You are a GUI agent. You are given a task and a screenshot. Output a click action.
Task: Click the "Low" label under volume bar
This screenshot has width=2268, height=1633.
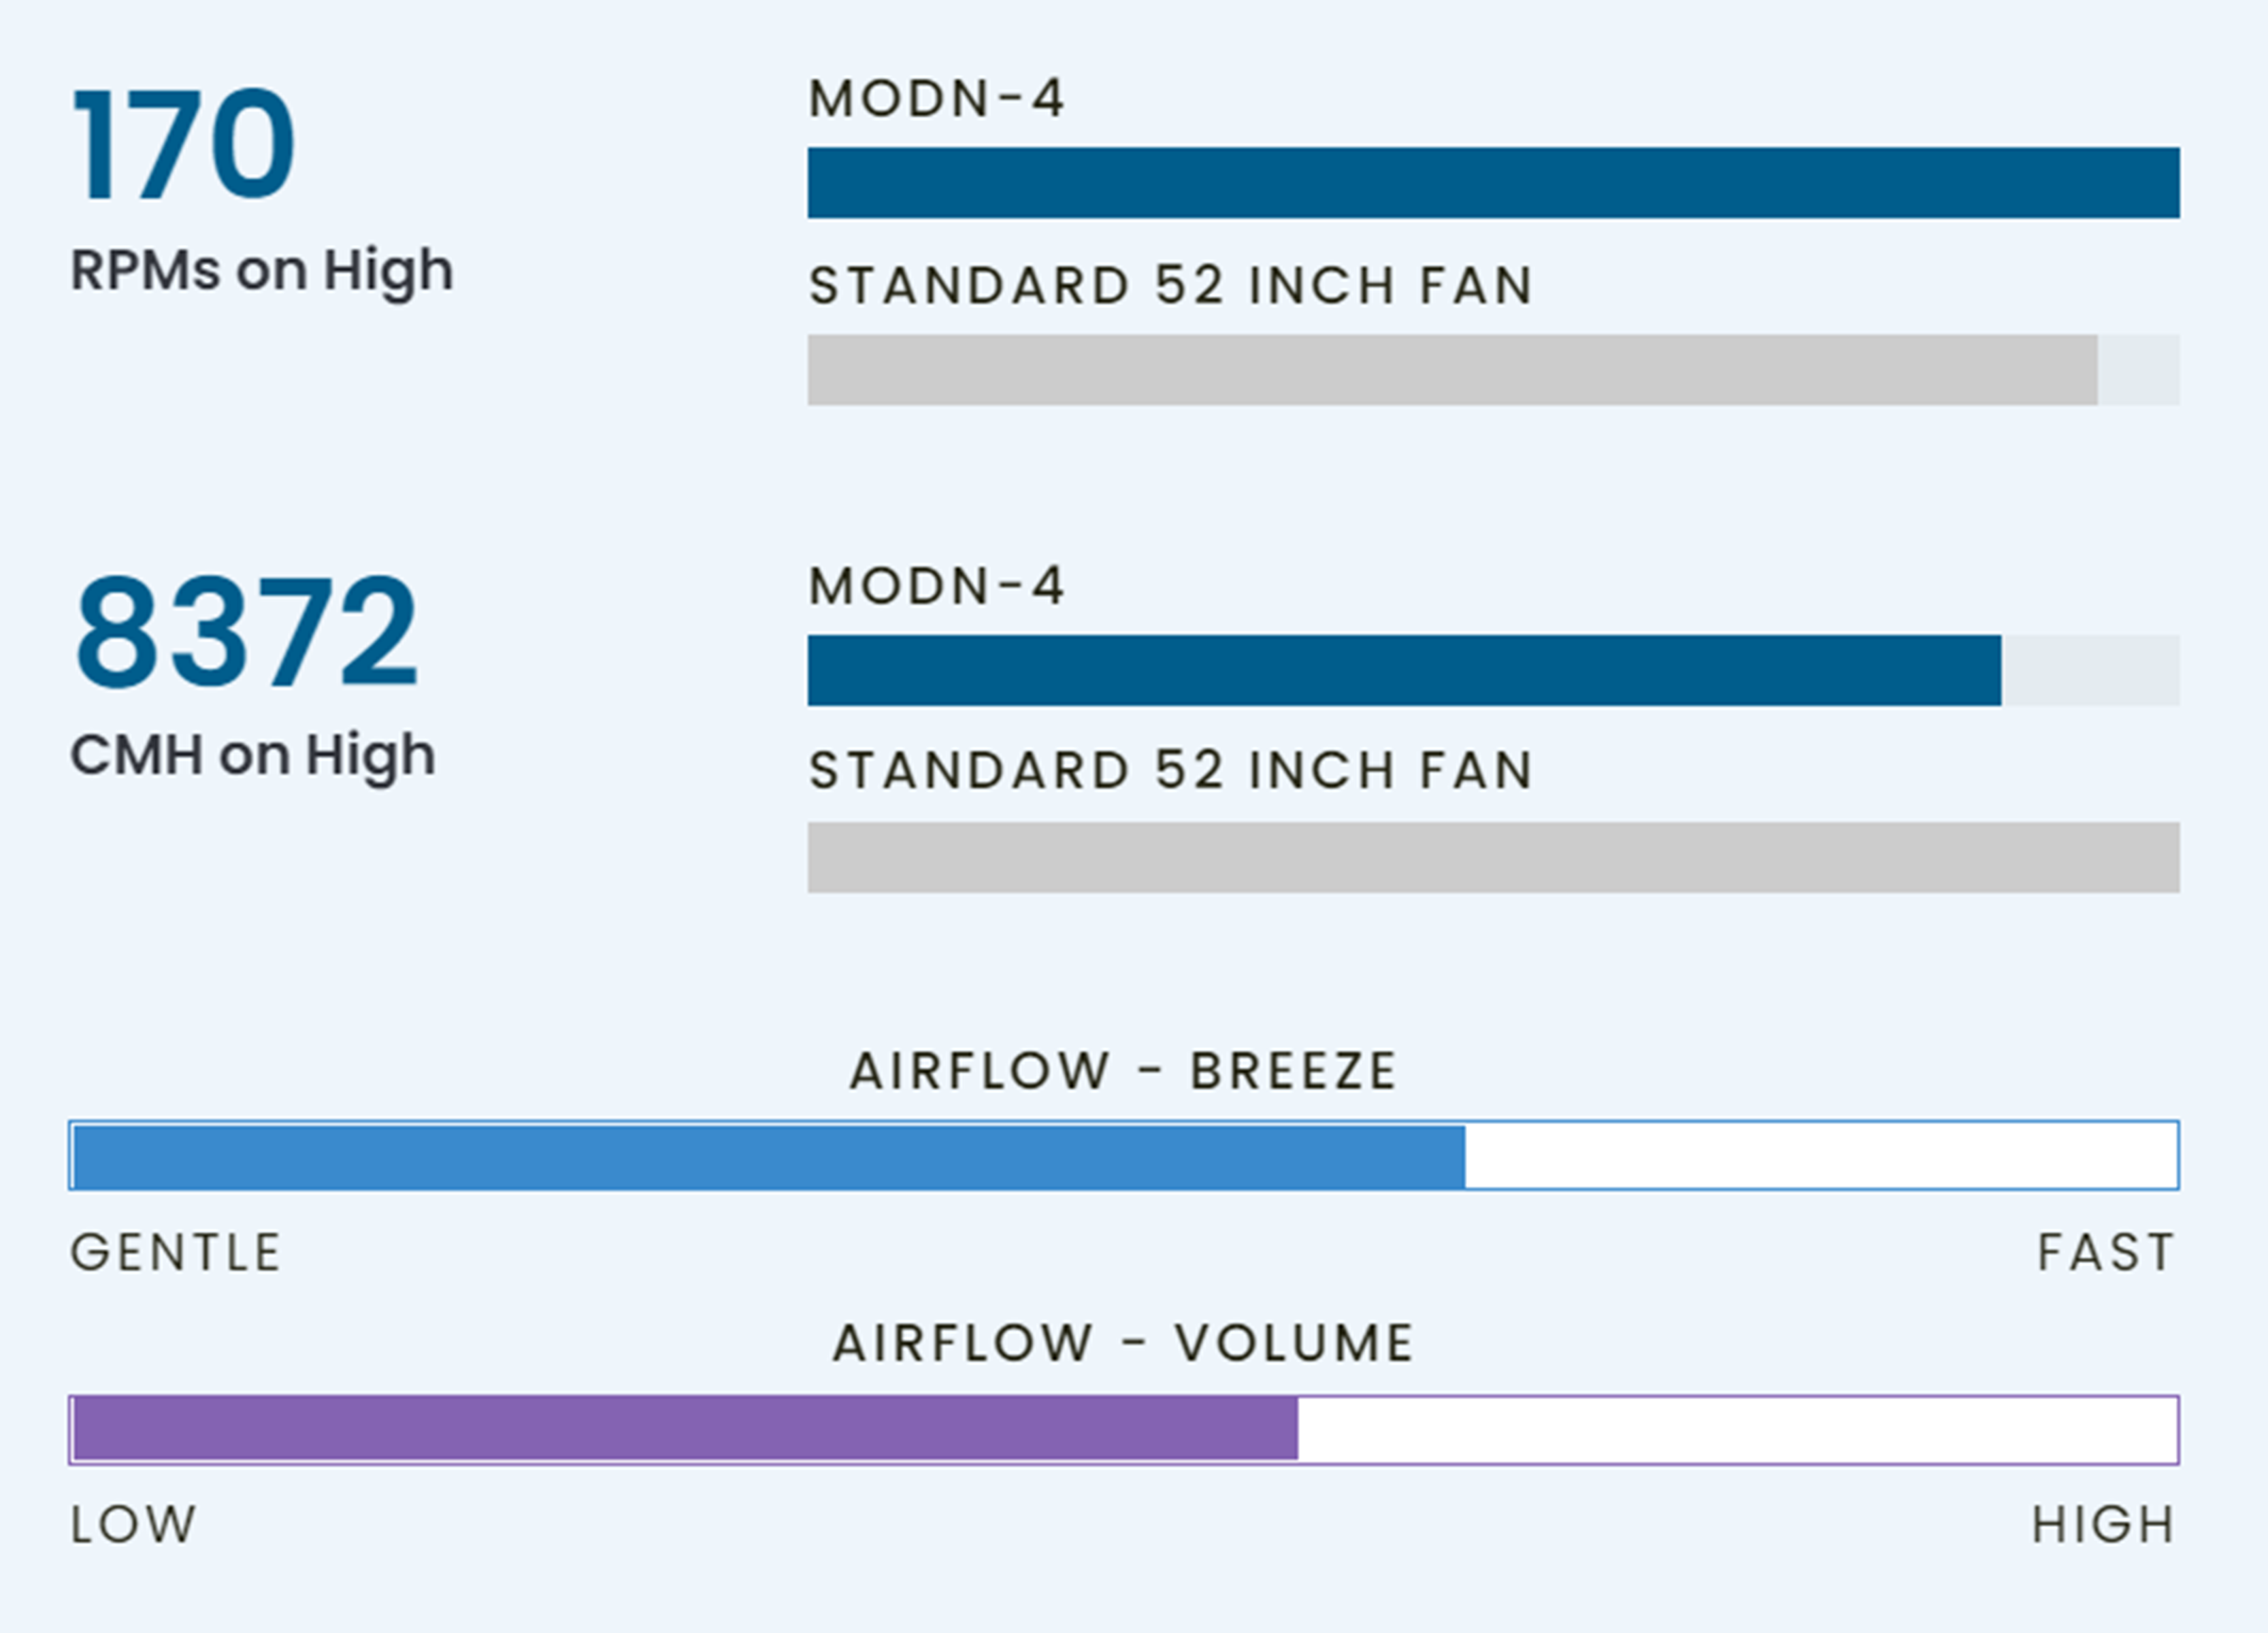133,1525
